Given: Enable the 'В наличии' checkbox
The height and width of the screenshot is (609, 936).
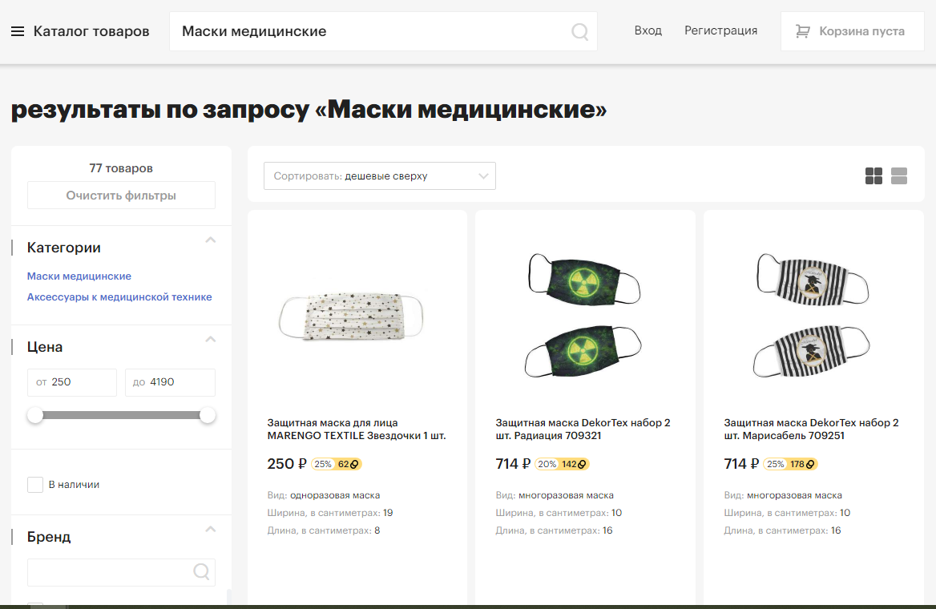Looking at the screenshot, I should click(35, 485).
